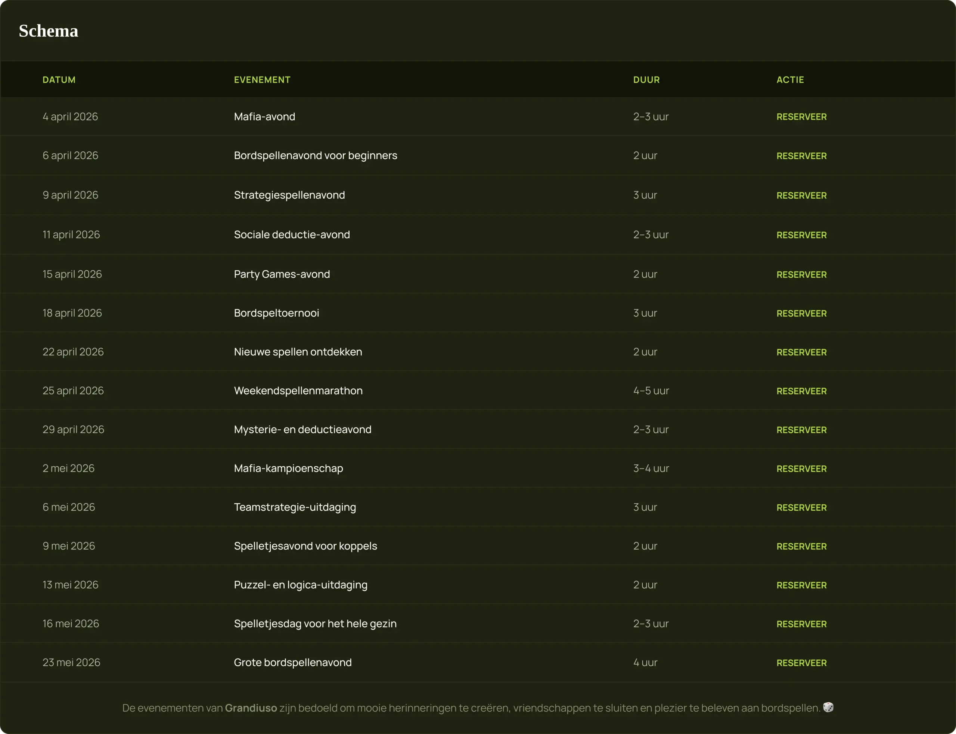
Task: Click RESERVEER for Strategiespellenavond
Action: point(801,195)
